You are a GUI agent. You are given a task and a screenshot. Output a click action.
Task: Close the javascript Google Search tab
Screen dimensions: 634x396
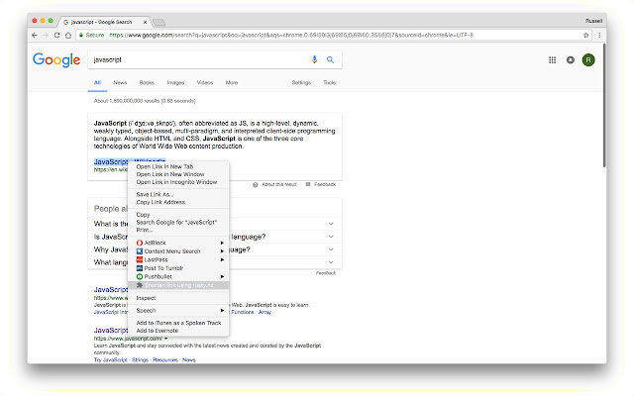click(146, 22)
